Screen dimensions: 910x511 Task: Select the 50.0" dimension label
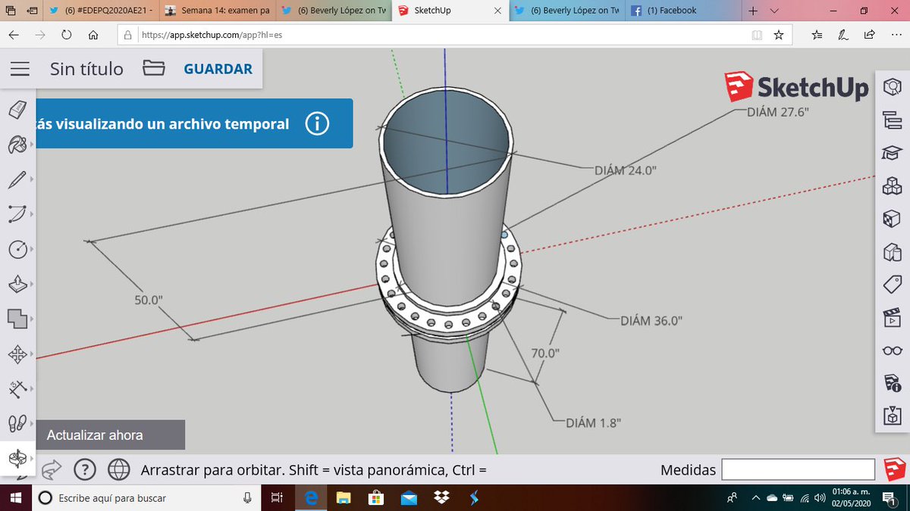point(149,300)
